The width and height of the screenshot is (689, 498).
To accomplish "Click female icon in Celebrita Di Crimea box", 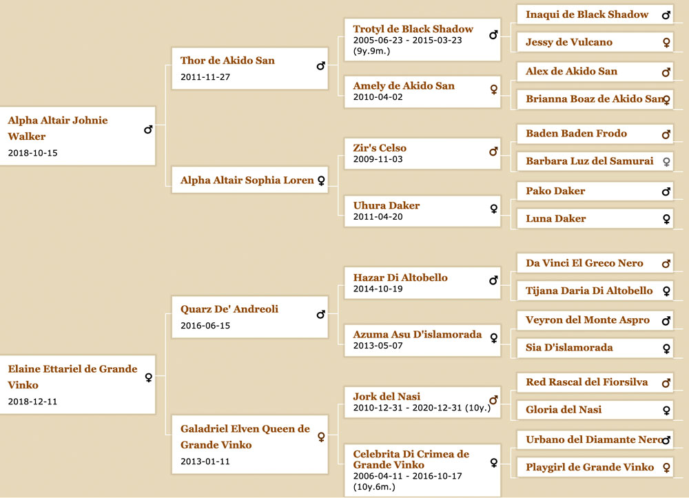I will (494, 463).
